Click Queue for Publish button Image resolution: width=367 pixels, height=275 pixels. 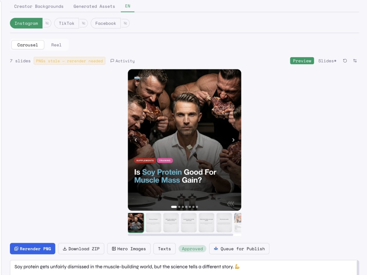pos(239,249)
